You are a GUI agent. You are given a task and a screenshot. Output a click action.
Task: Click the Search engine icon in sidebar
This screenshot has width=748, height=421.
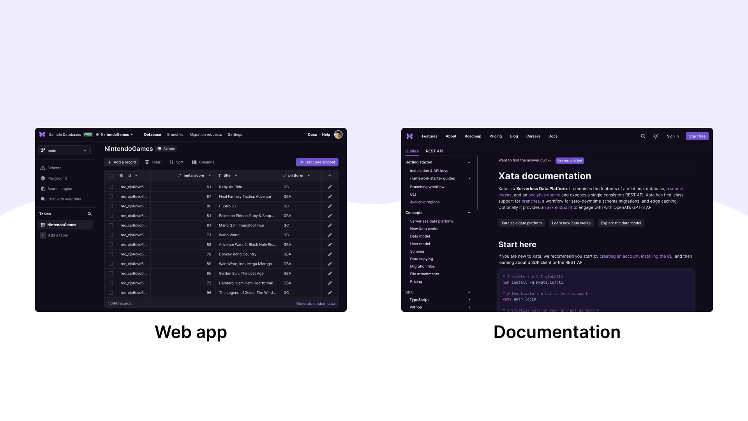tap(42, 189)
